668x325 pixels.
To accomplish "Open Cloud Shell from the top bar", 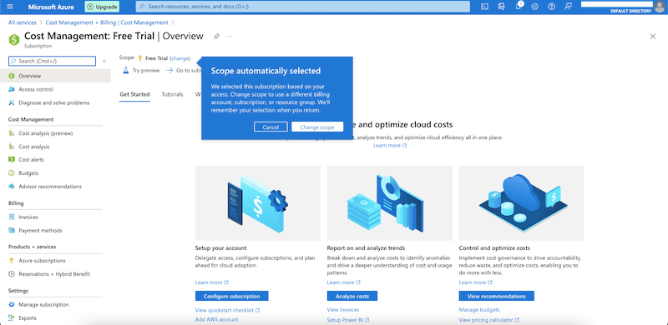I will tap(484, 7).
